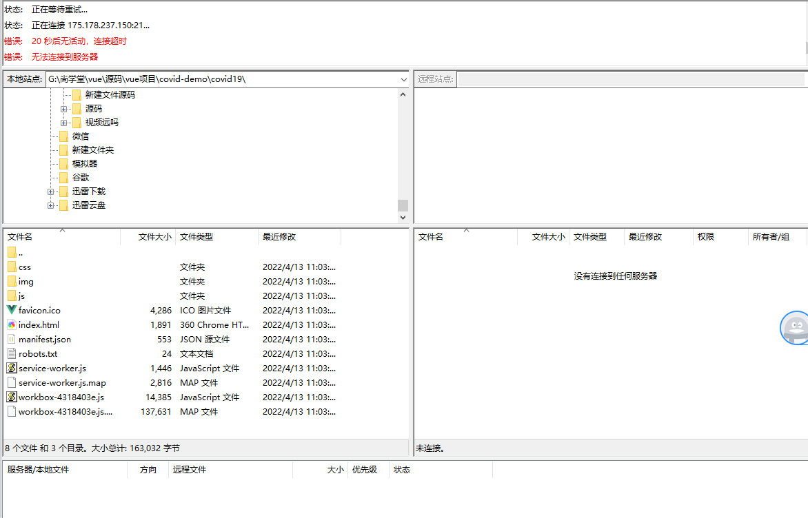Click the parent directory '..' folder icon

[x=11, y=252]
